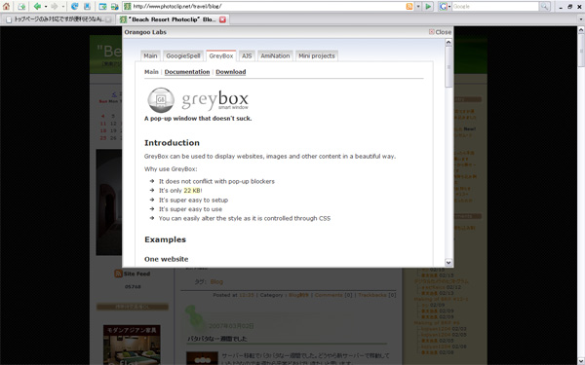
Task: Click the 2007年03月02日 post date heading
Action: pos(231,326)
